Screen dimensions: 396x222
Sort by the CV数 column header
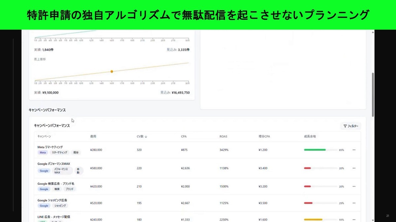click(142, 136)
